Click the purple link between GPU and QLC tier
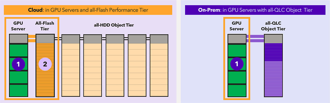 (255, 38)
